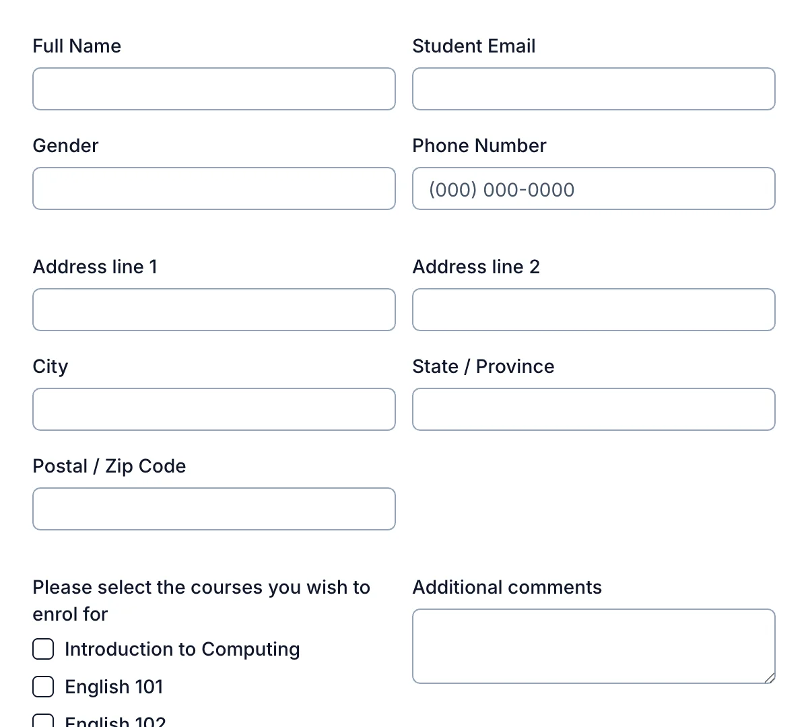The height and width of the screenshot is (727, 808).
Task: Click the City input field
Action: tap(213, 409)
